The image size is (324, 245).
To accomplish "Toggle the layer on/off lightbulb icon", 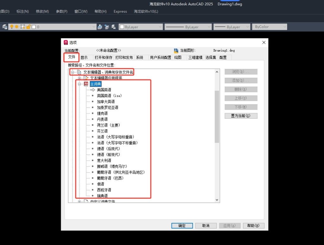I will tap(12, 27).
